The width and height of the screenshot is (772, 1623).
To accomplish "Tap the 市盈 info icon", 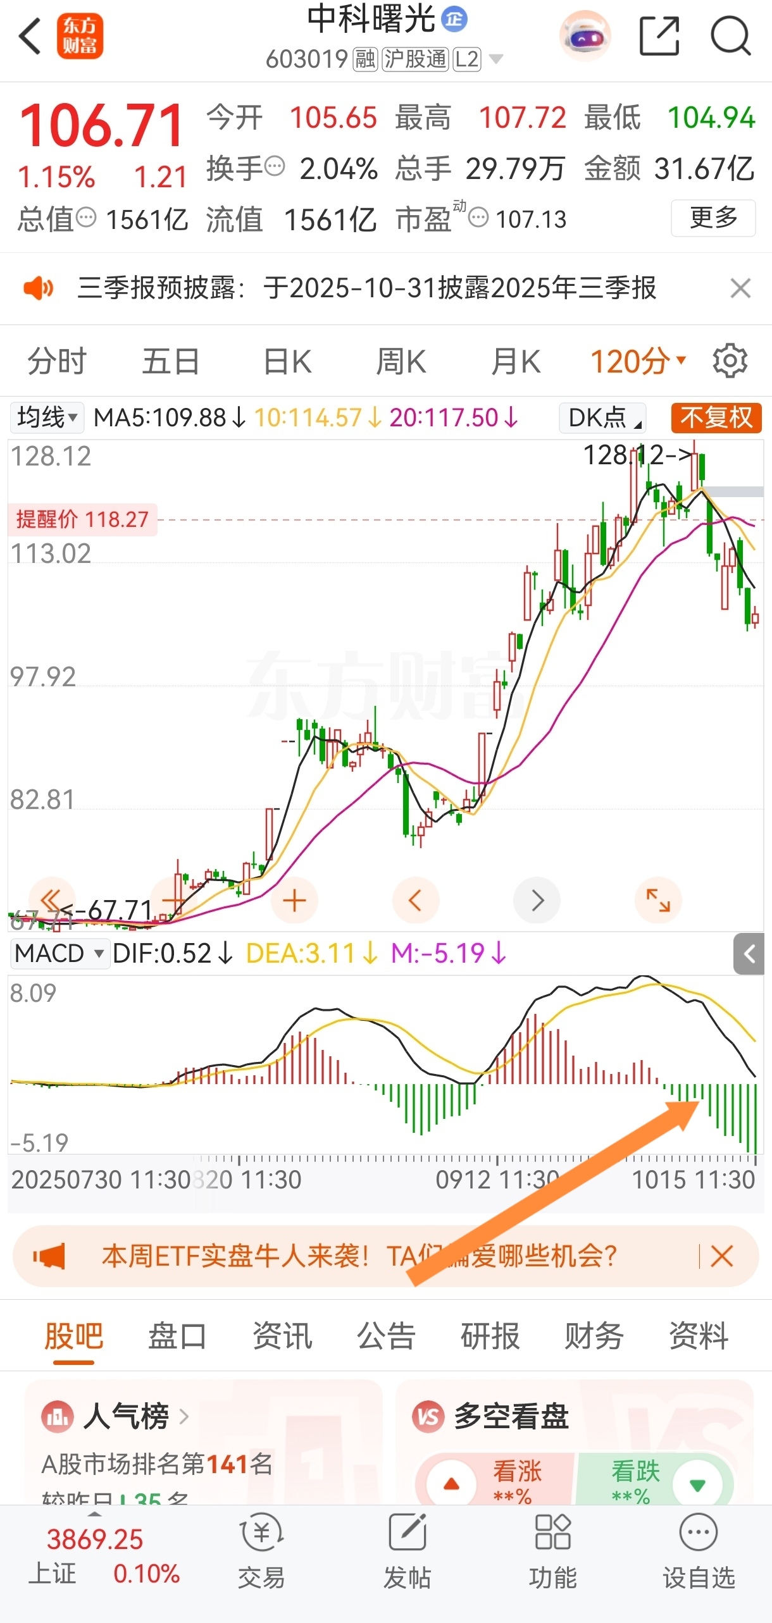I will click(478, 218).
